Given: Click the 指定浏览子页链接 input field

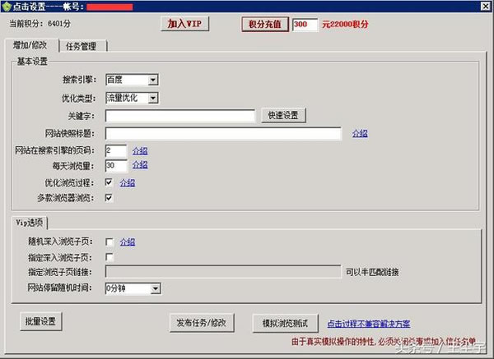Looking at the screenshot, I should (x=223, y=272).
